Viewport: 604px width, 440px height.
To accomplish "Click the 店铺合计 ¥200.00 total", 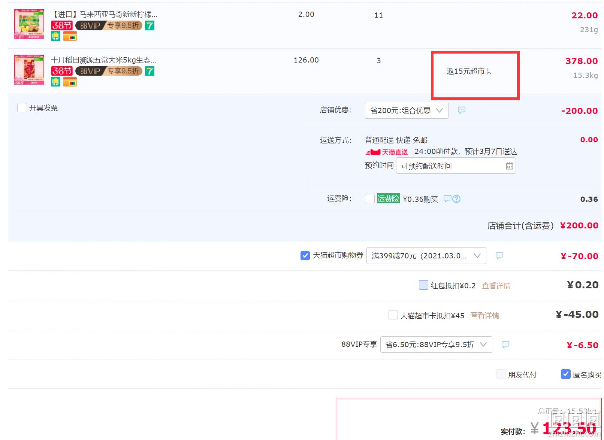I will [579, 225].
